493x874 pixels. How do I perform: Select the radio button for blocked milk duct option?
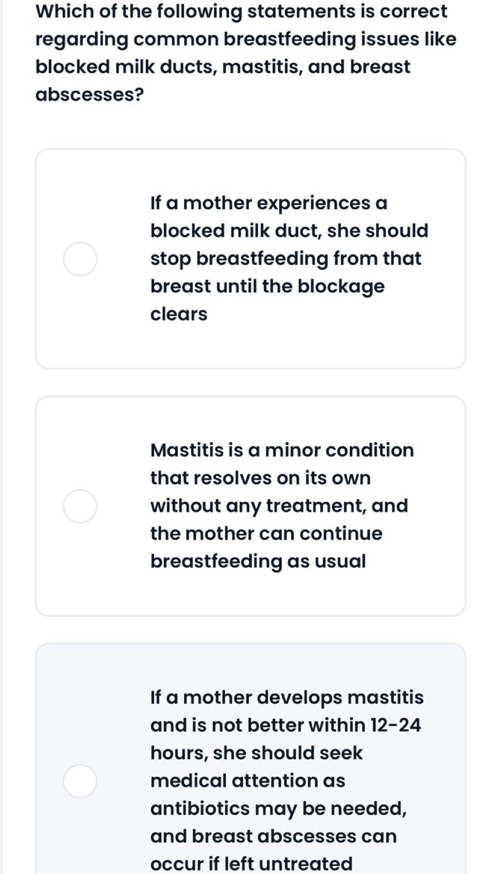coord(80,259)
